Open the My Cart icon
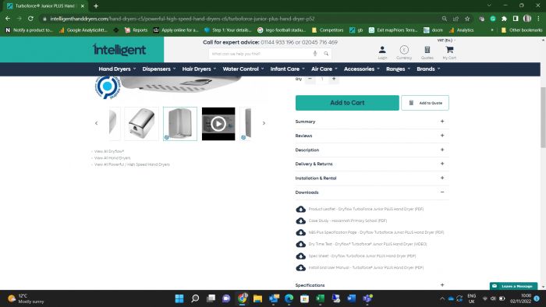 pyautogui.click(x=449, y=50)
